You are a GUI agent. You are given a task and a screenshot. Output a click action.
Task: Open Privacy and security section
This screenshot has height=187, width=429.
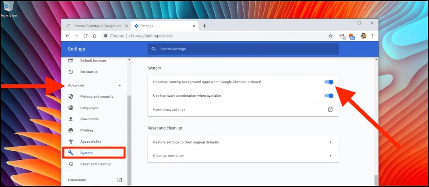click(97, 96)
